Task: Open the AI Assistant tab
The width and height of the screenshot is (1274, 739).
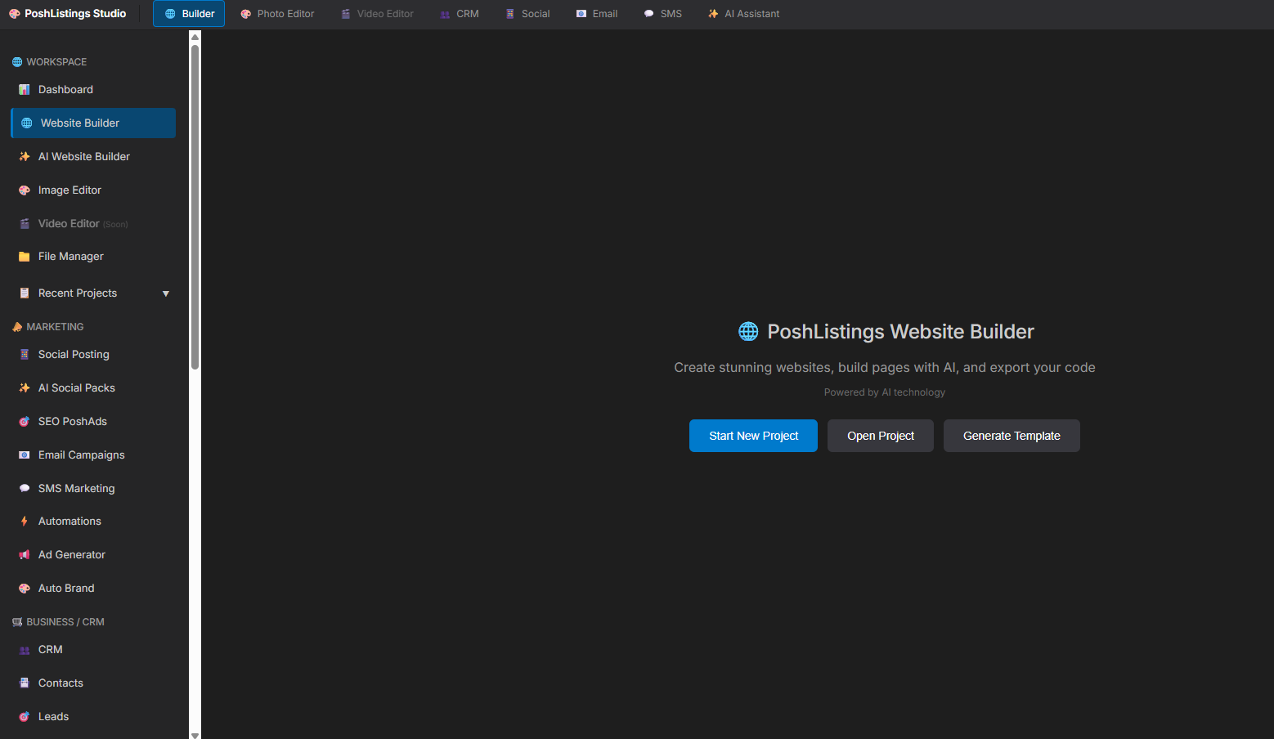Action: [743, 13]
